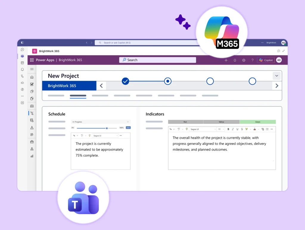Image resolution: width=305 pixels, height=230 pixels.
Task: Toggle the sidebar panel icon in title bar
Action: (22, 42)
